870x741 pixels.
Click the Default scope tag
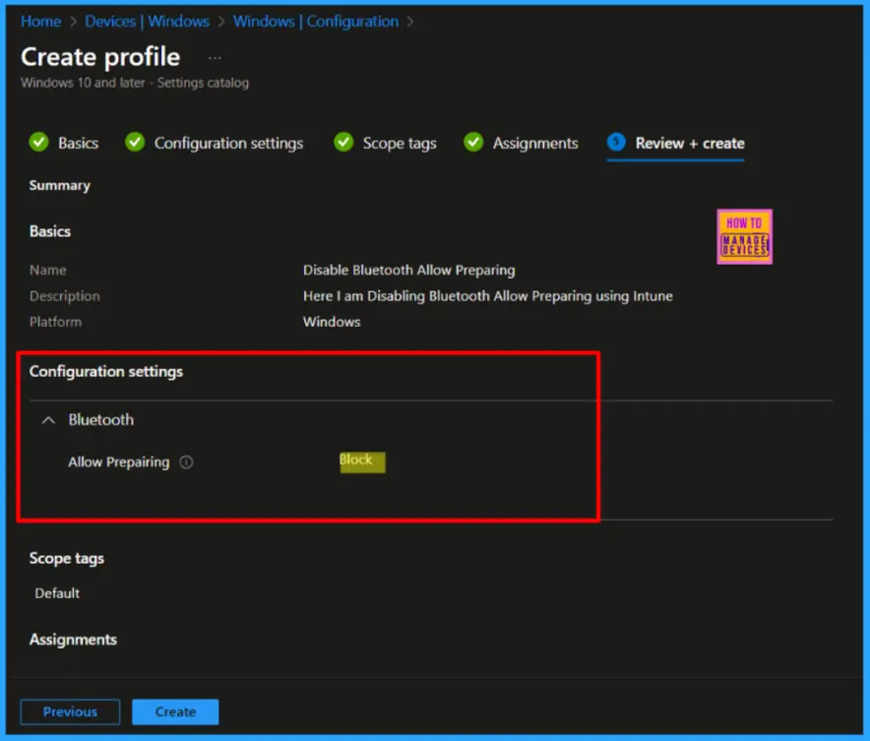[x=57, y=593]
